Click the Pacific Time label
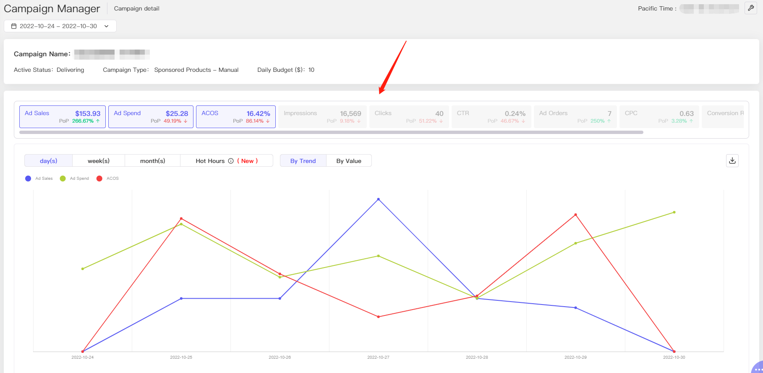Screen dimensions: 763x373 [x=657, y=8]
